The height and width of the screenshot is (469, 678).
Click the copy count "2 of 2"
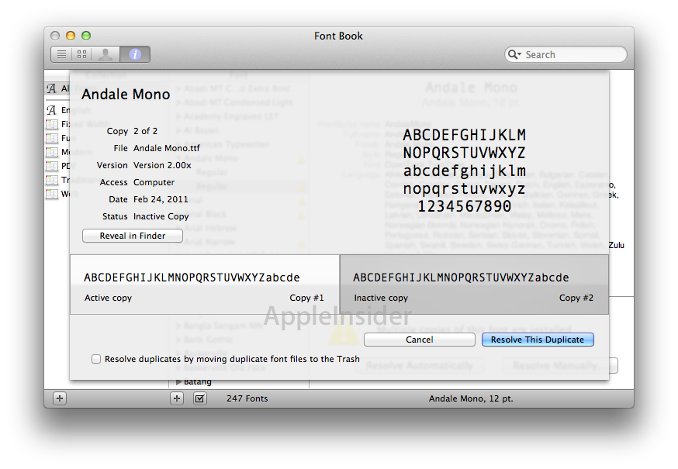145,131
